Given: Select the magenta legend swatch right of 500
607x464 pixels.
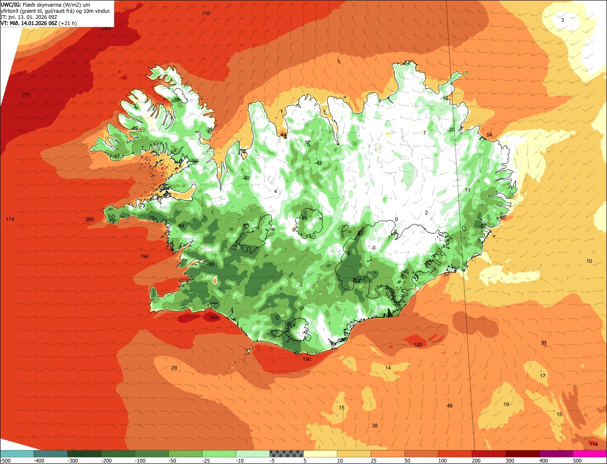Looking at the screenshot, I should pyautogui.click(x=590, y=454).
